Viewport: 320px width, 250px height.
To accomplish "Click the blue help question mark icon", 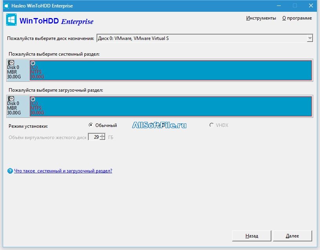I will pos(10,171).
